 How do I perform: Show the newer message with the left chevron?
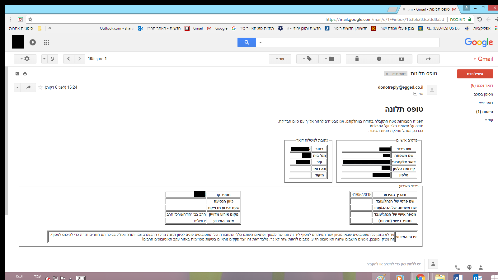click(68, 59)
